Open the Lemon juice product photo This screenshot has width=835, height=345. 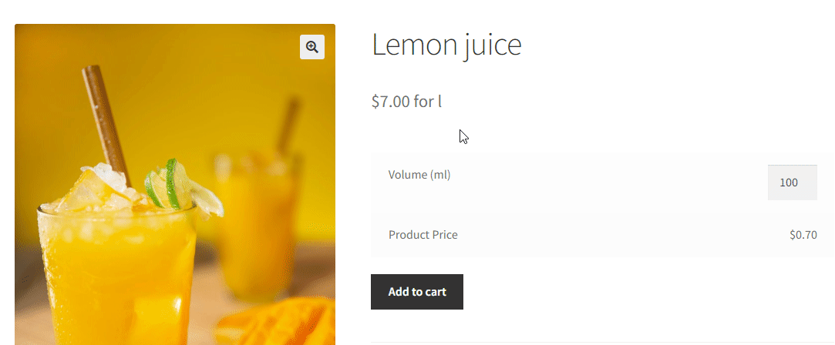coord(175,185)
